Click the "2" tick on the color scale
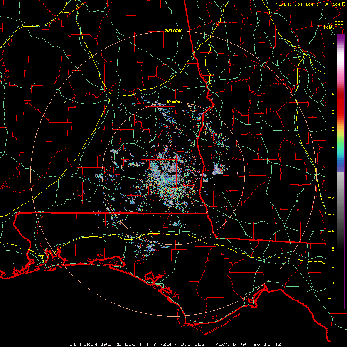The image size is (347, 347). pos(333,129)
